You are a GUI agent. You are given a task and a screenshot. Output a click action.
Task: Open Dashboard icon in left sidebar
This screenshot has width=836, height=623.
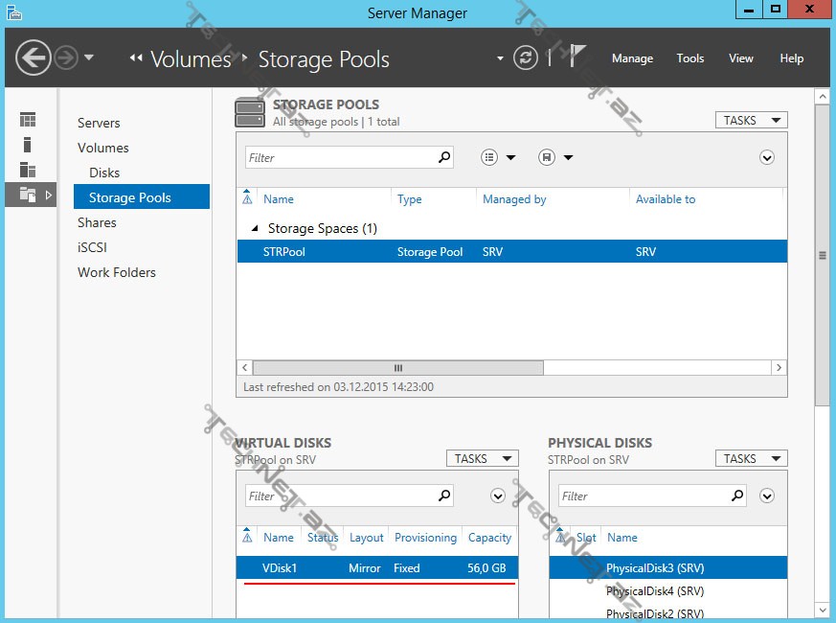click(28, 120)
